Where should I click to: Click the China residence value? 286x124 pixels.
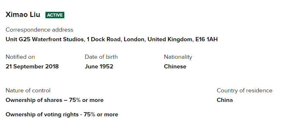tap(225, 100)
